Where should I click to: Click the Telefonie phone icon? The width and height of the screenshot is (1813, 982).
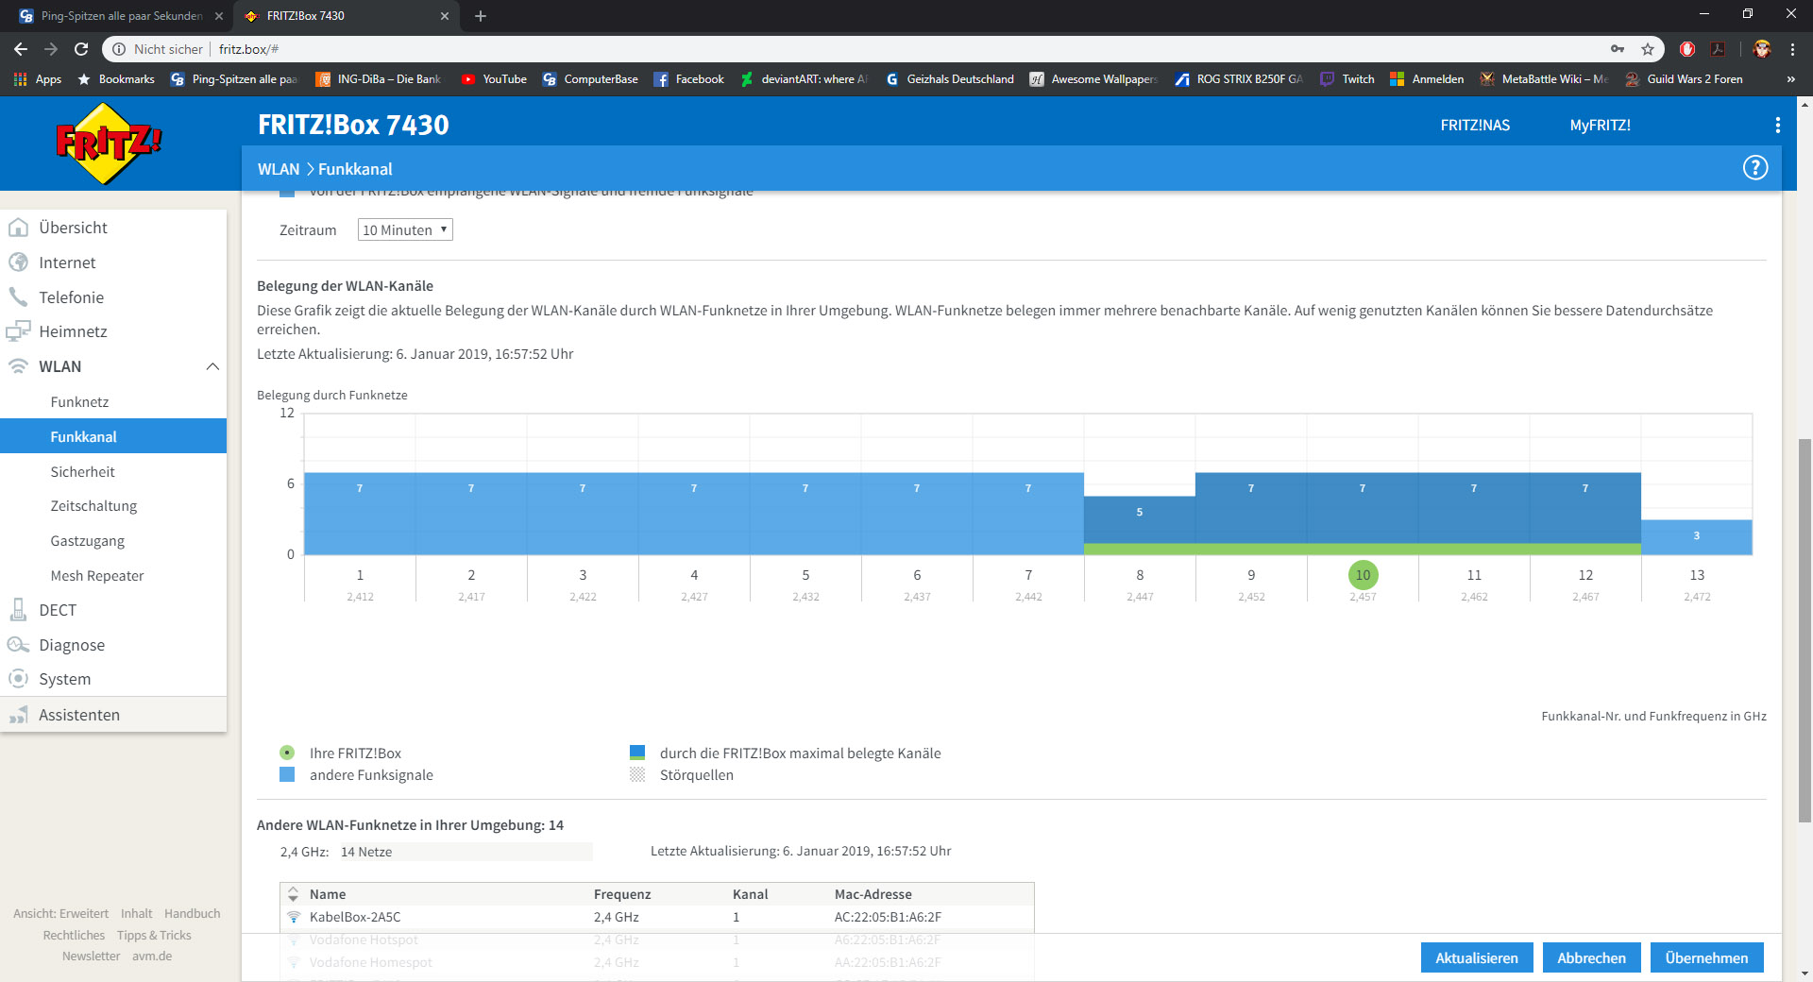(x=18, y=297)
